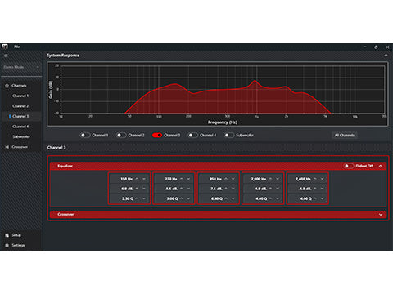Increase the 3.00 Q value with up arrow
This screenshot has height=294, width=393.
click(182, 198)
